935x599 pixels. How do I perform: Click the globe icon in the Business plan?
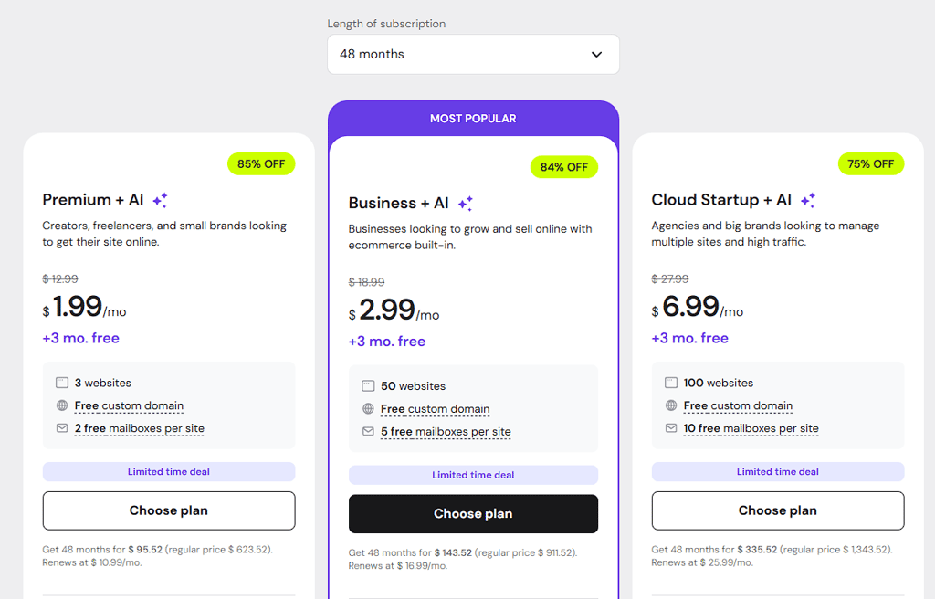[368, 409]
